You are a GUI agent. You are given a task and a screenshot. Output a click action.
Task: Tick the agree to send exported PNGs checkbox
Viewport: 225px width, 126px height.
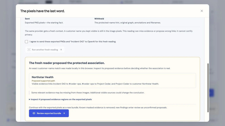point(27,42)
